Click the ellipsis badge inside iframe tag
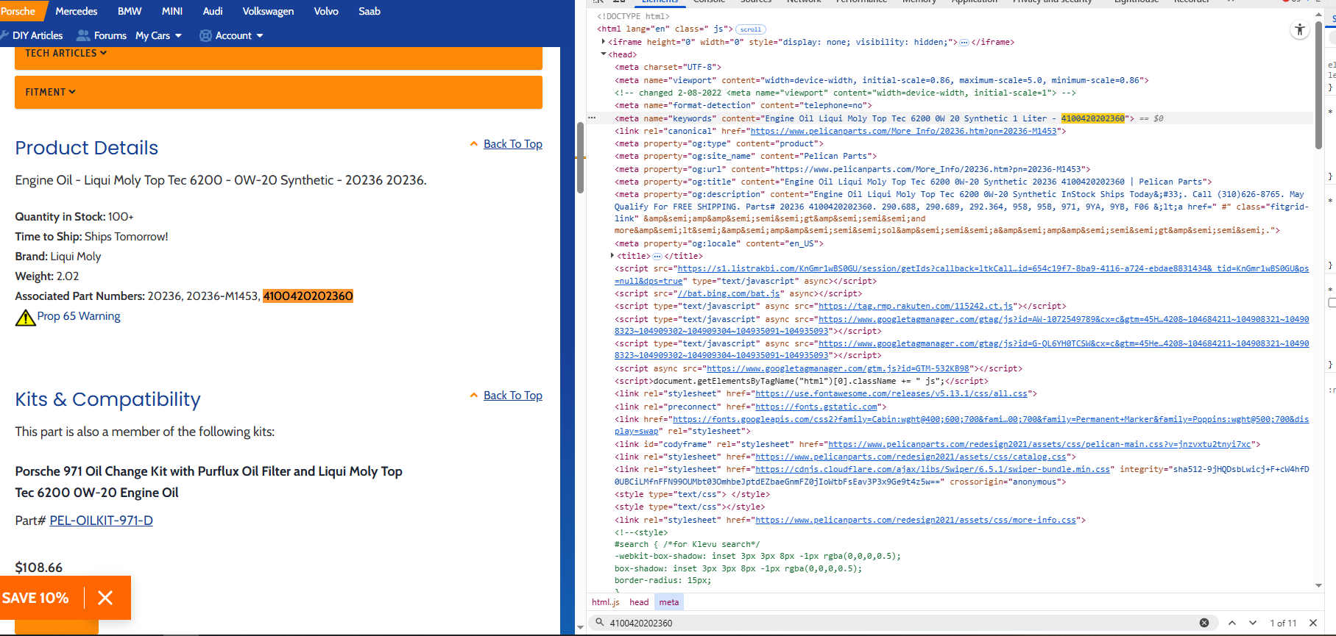 964,43
